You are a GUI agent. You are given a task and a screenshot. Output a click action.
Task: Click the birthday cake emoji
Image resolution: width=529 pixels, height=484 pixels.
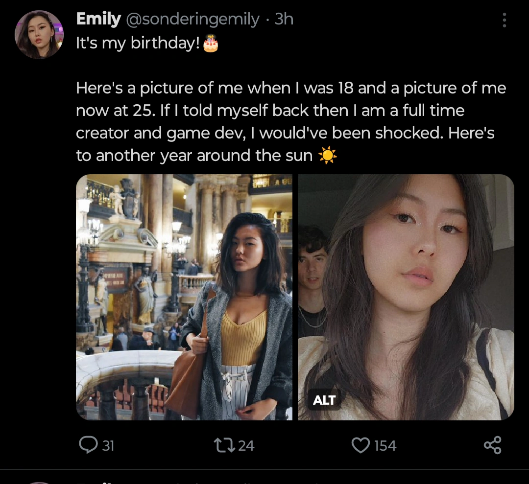coord(211,44)
